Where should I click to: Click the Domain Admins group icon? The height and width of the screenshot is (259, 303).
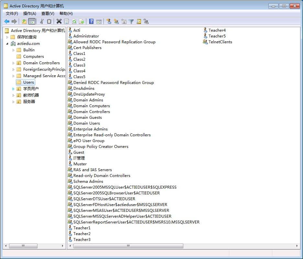coord(70,100)
